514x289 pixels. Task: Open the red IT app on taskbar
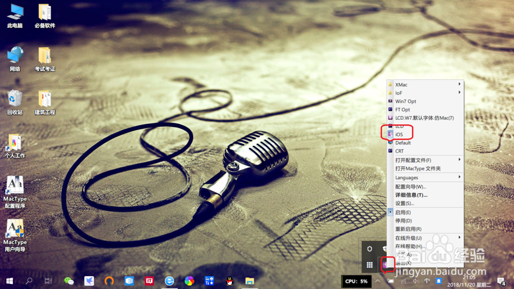pos(149,281)
